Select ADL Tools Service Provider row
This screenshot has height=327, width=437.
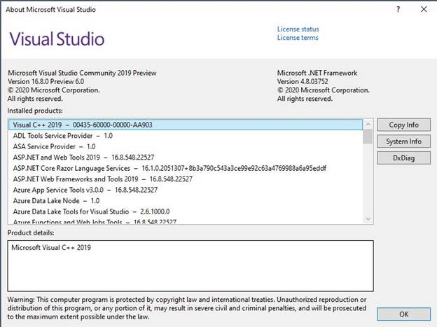pyautogui.click(x=186, y=136)
